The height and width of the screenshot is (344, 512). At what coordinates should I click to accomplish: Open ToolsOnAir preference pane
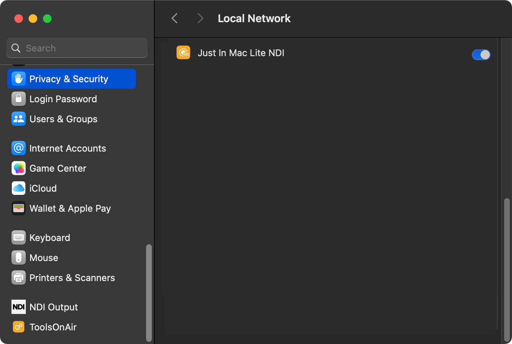click(x=72, y=327)
